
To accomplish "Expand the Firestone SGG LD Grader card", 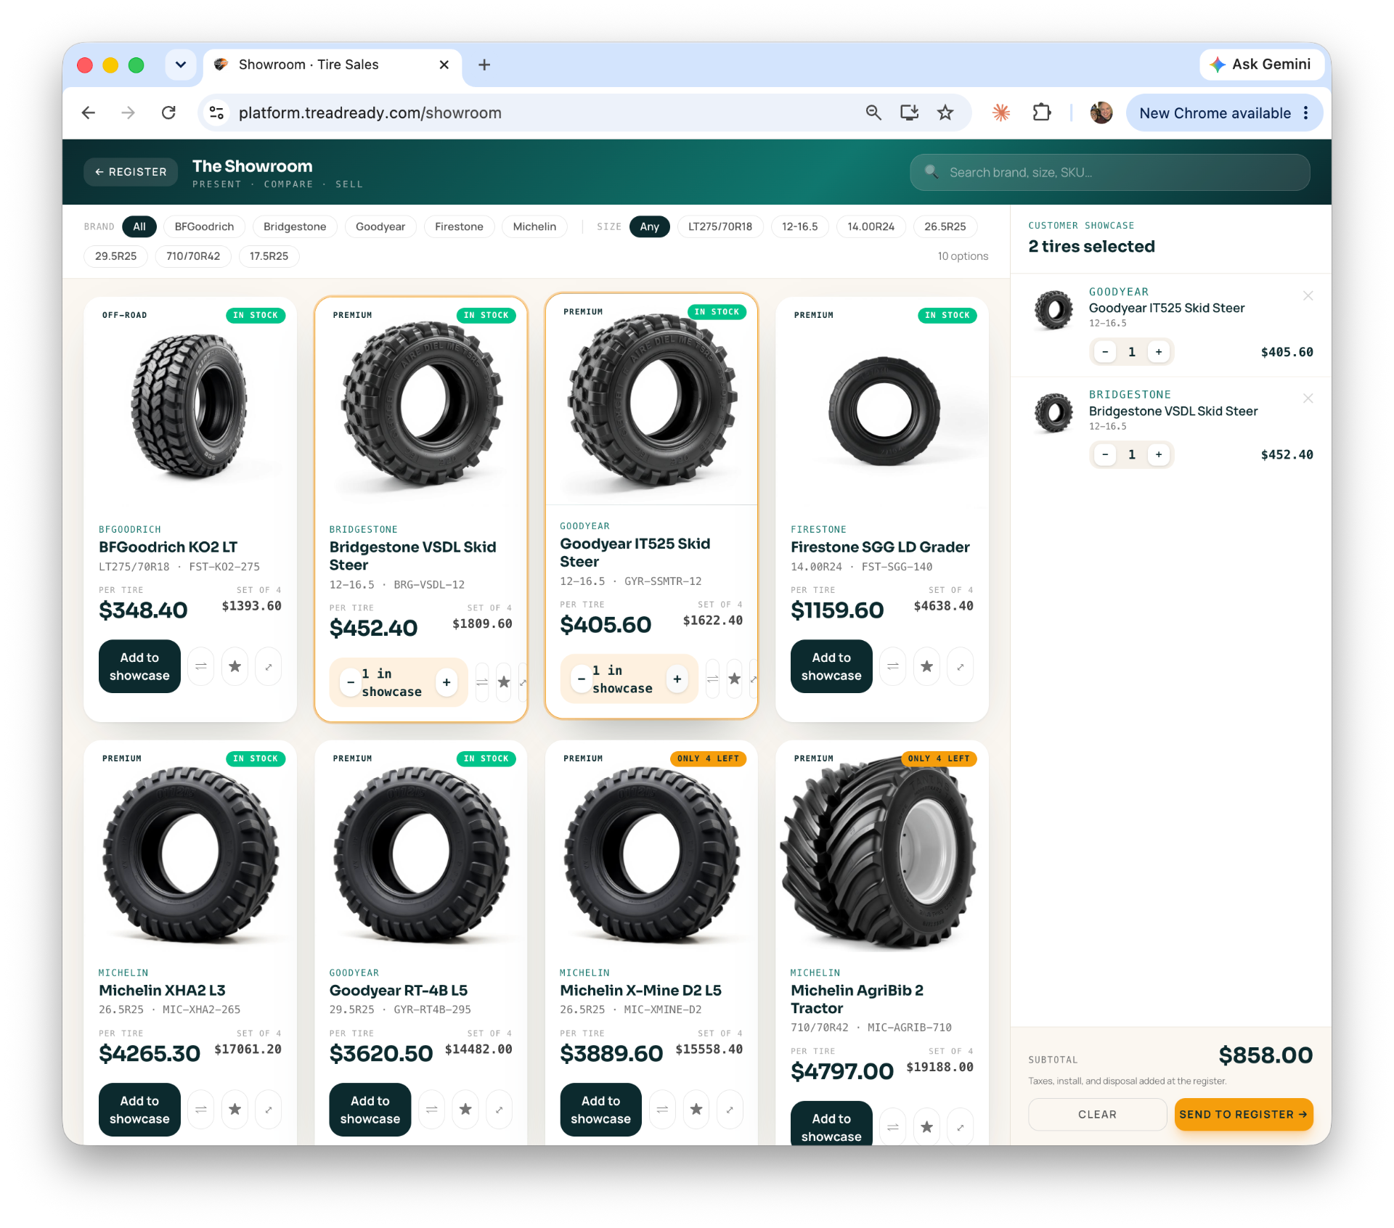I will [x=961, y=666].
